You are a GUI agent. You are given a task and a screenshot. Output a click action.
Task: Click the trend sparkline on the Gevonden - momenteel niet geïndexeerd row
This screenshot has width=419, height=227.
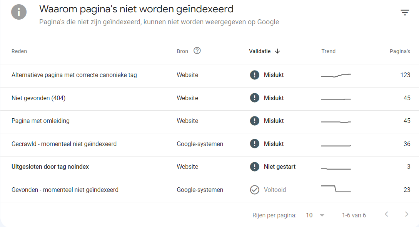(336, 189)
